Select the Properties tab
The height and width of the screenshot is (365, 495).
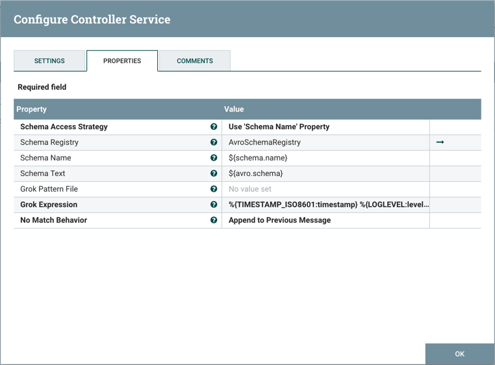click(x=122, y=61)
